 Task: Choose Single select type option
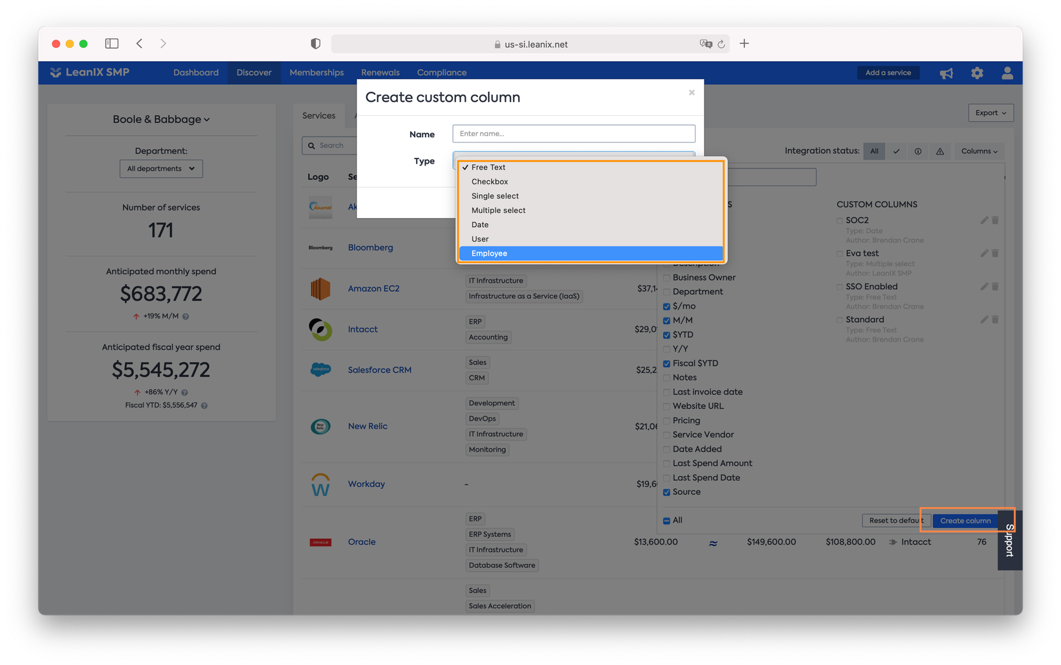pyautogui.click(x=591, y=196)
